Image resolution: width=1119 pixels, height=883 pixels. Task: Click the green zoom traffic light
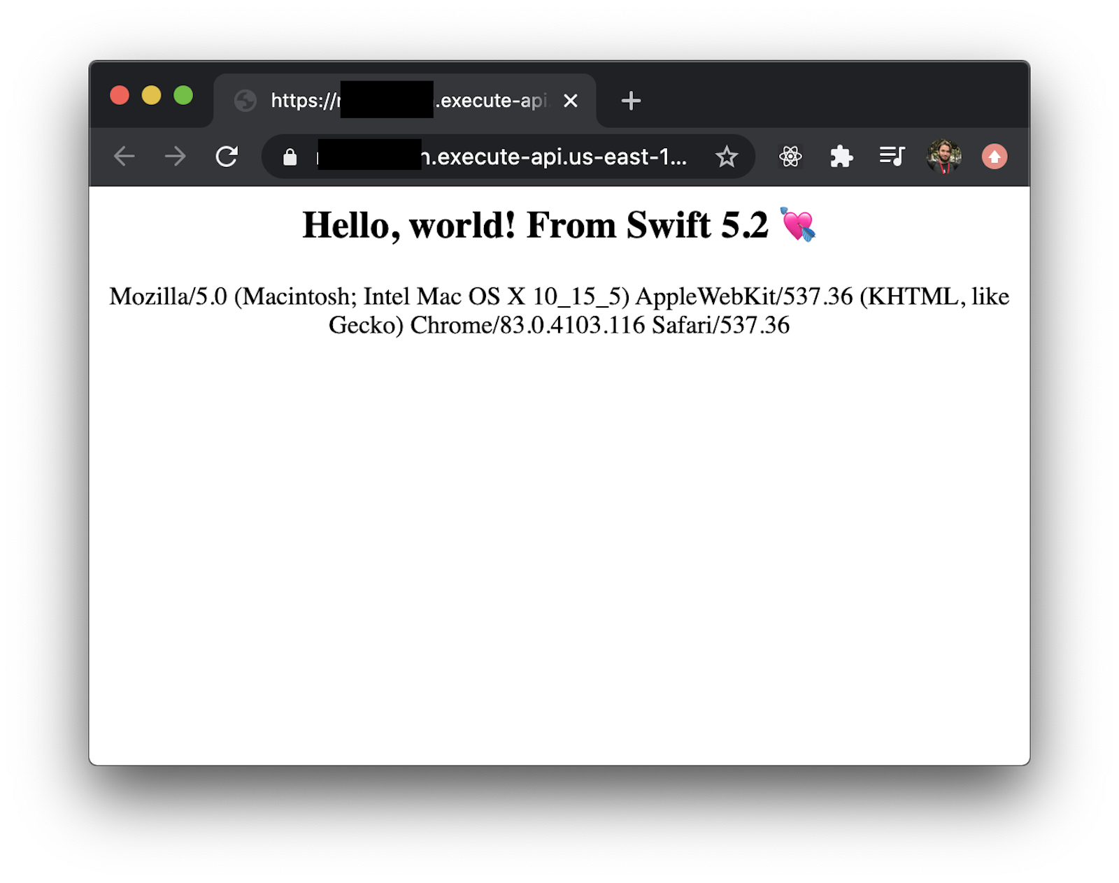[183, 94]
